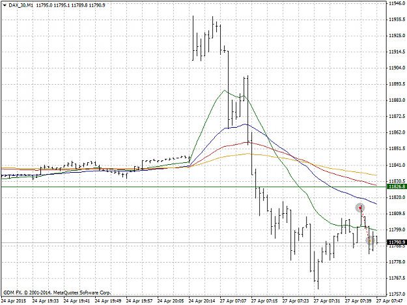Click the 11841.0 price axis label
The image size is (407, 305).
pyautogui.click(x=397, y=166)
